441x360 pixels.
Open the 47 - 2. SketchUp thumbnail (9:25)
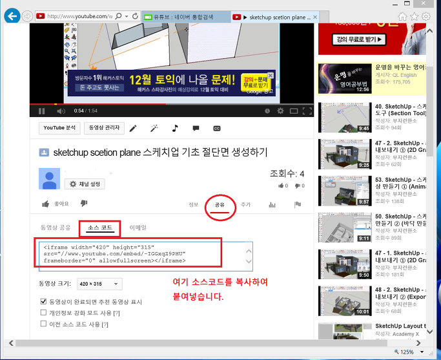click(345, 154)
